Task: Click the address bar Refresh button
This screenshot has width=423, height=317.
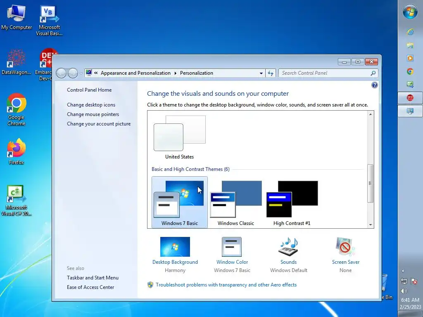Action: click(x=271, y=73)
